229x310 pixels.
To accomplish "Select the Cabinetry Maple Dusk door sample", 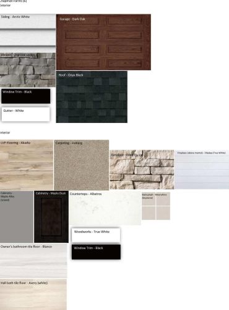I will 51,217.
